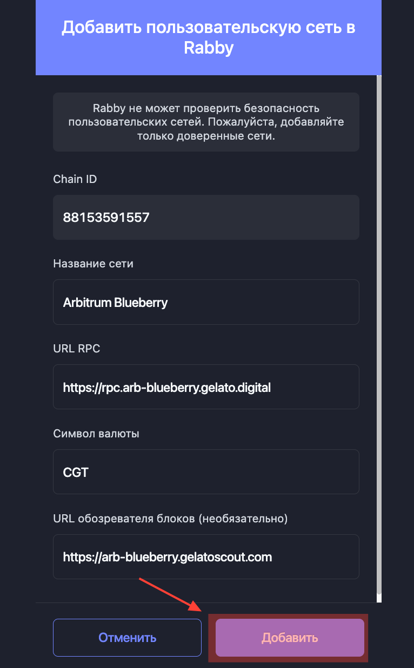Select the Arbitrum Blueberry network name field
The height and width of the screenshot is (668, 414).
tap(206, 302)
